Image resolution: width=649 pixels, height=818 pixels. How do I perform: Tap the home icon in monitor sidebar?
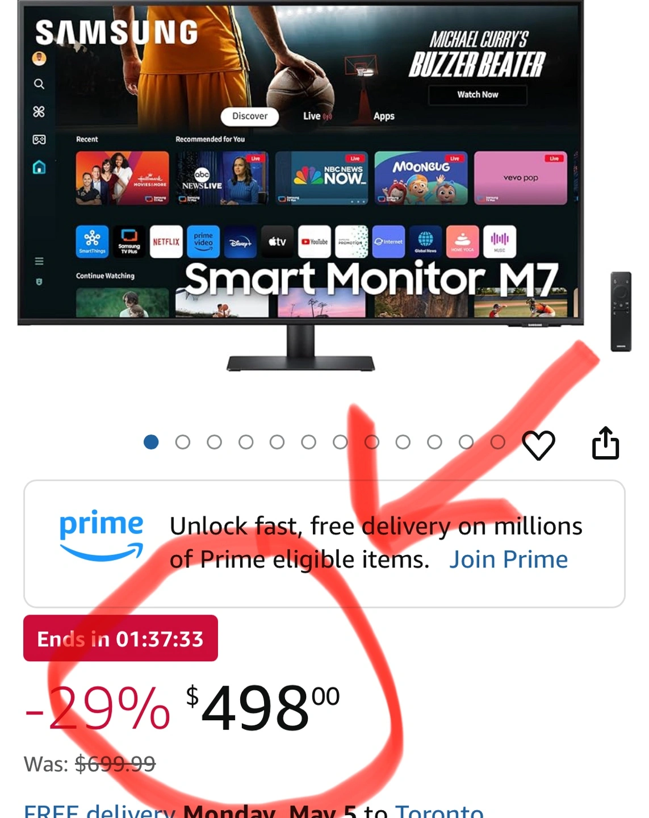[39, 167]
